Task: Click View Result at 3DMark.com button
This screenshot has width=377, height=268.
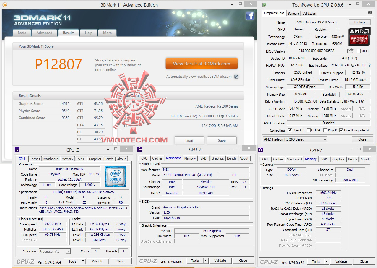Action: point(201,64)
